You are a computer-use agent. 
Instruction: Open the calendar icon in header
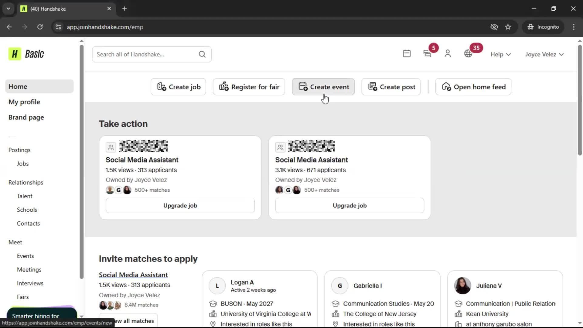tap(407, 54)
